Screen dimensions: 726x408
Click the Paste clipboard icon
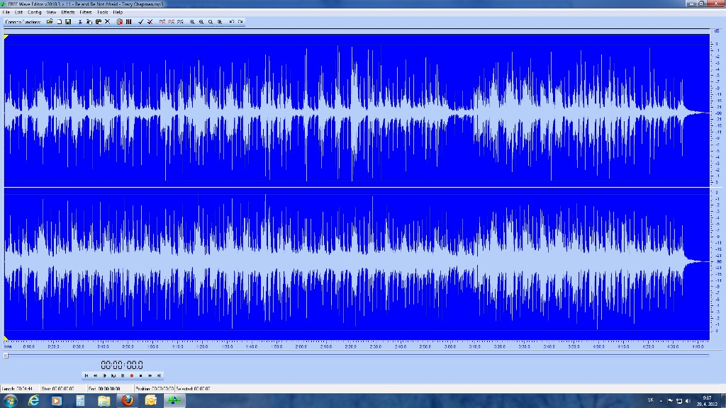click(98, 22)
